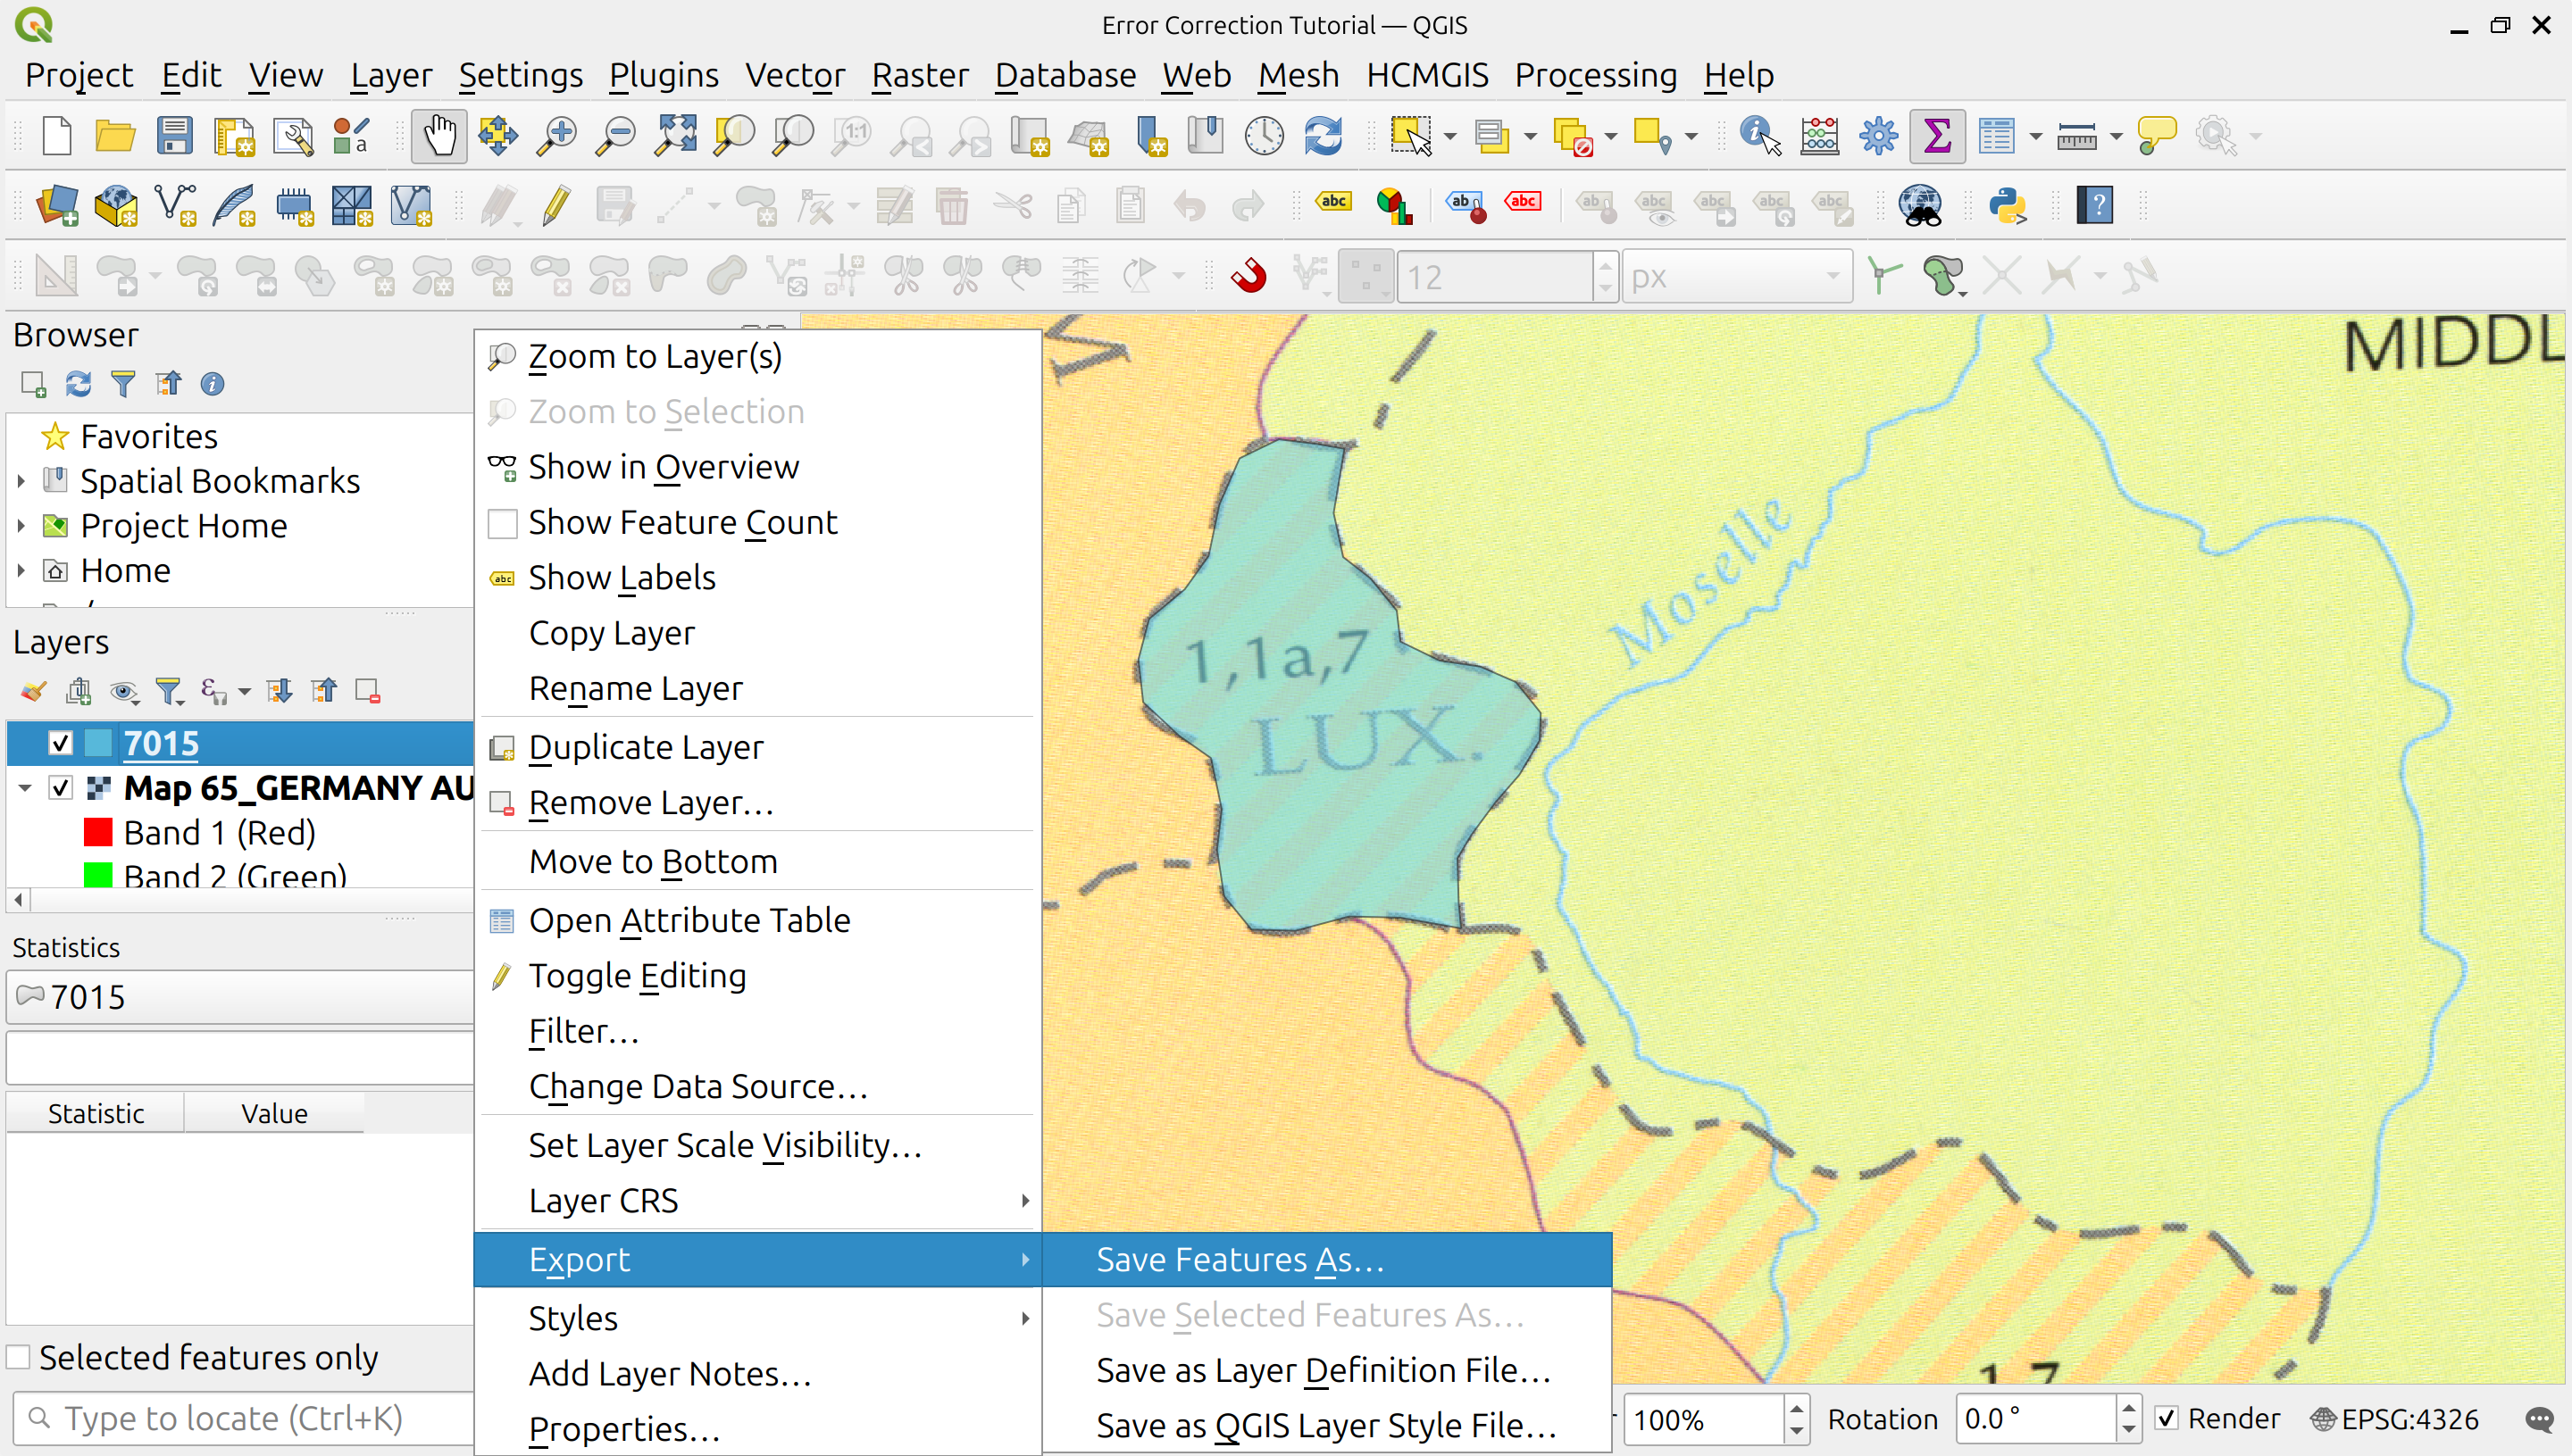The image size is (2572, 1456).
Task: Open the Processing Toolbox wrench icon
Action: [x=1879, y=135]
